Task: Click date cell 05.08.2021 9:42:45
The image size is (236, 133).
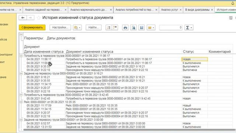Action: pos(38,99)
